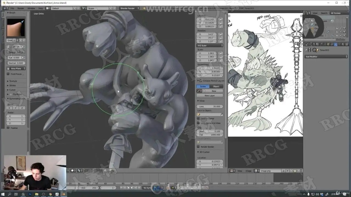The height and width of the screenshot is (197, 351).
Task: Select Scene grease pencil source
Action: [x=203, y=86]
